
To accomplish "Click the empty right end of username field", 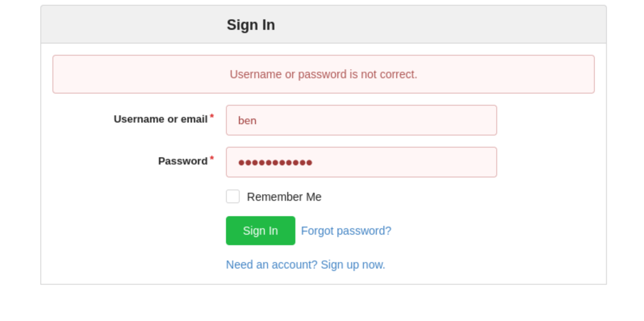I will click(x=464, y=120).
